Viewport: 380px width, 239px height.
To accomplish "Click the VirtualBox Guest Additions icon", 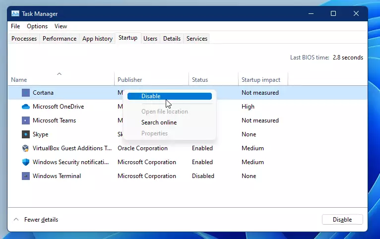I will point(26,148).
